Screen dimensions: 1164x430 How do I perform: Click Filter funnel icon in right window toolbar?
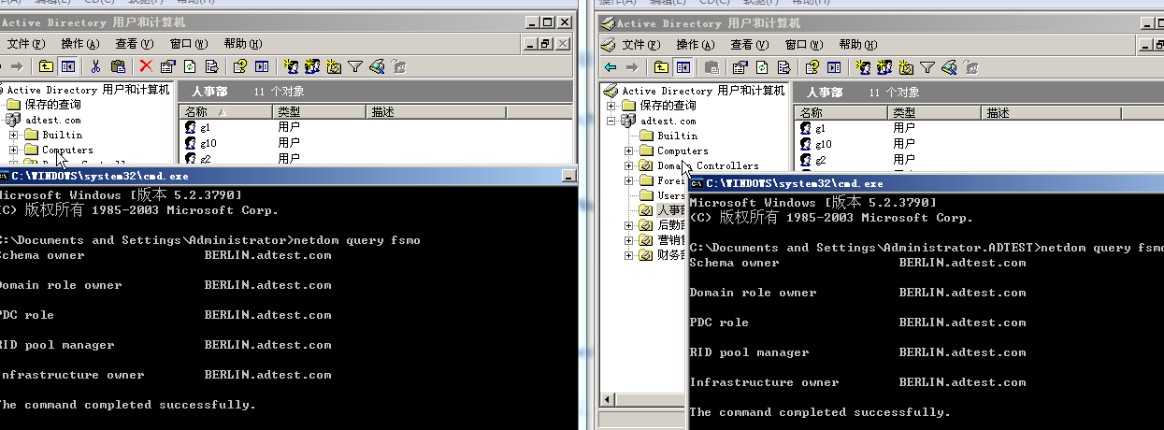[x=927, y=67]
